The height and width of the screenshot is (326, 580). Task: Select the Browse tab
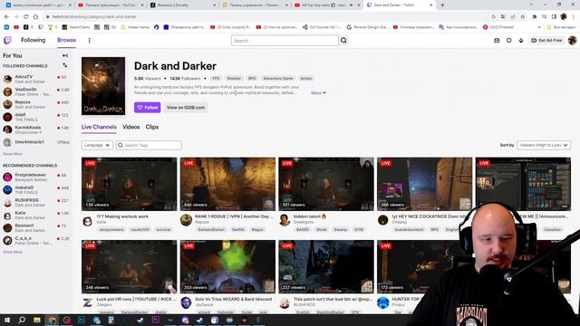[x=66, y=40]
